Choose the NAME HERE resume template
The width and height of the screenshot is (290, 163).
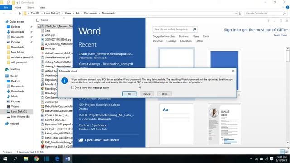(224, 124)
